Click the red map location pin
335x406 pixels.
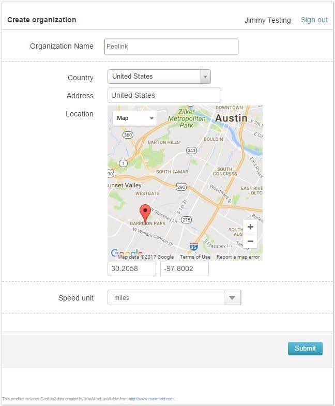point(146,213)
